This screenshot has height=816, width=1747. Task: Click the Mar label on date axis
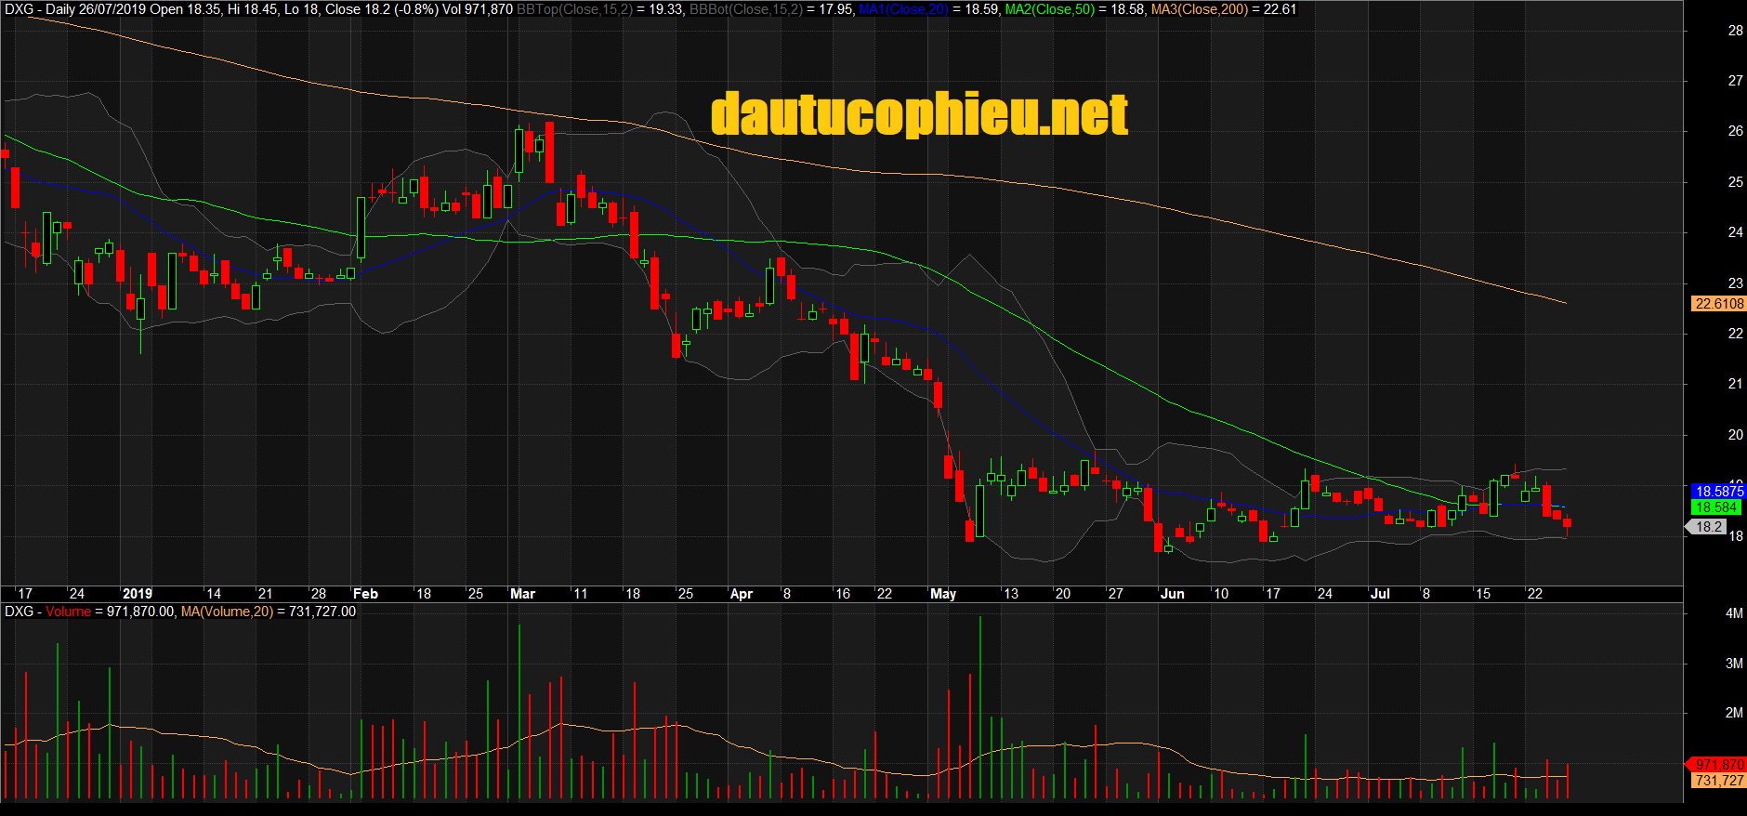coord(522,594)
